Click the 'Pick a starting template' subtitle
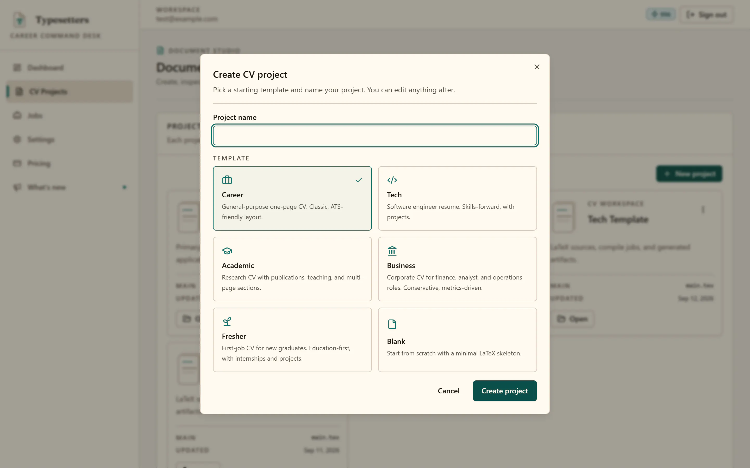750x468 pixels. [334, 90]
